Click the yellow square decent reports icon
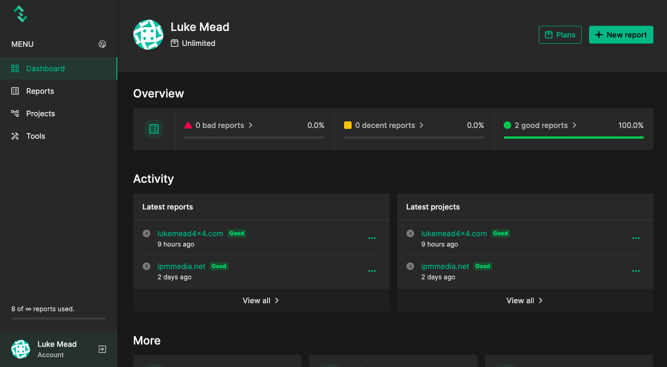 click(x=348, y=125)
